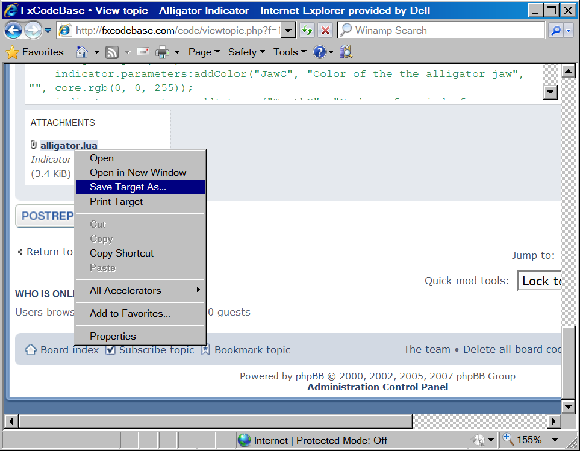
Task: Open Help with the blue question mark
Action: click(320, 52)
